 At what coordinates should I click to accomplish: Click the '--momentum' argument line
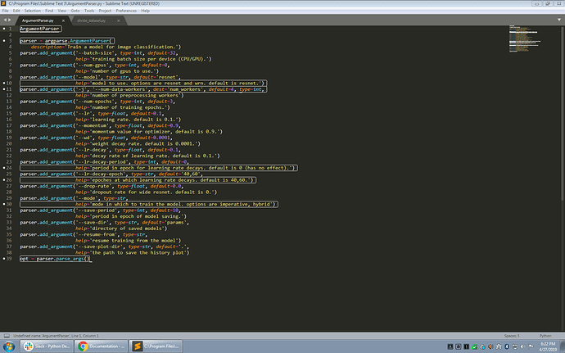(100, 125)
